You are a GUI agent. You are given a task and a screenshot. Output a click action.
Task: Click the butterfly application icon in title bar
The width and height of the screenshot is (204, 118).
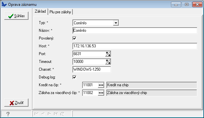point(4,5)
